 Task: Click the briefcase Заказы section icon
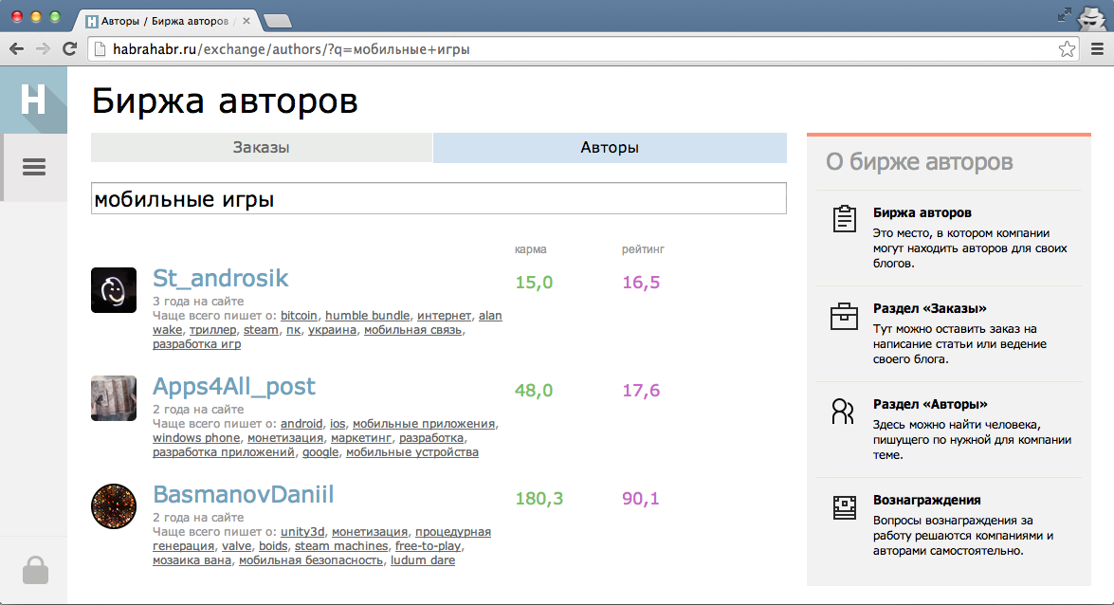point(844,316)
